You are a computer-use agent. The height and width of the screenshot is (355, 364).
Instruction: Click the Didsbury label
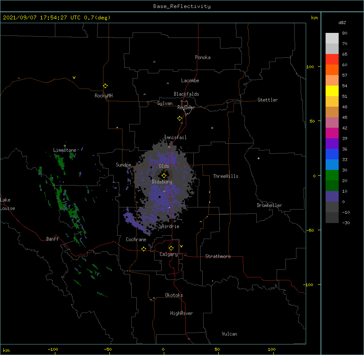coord(162,182)
